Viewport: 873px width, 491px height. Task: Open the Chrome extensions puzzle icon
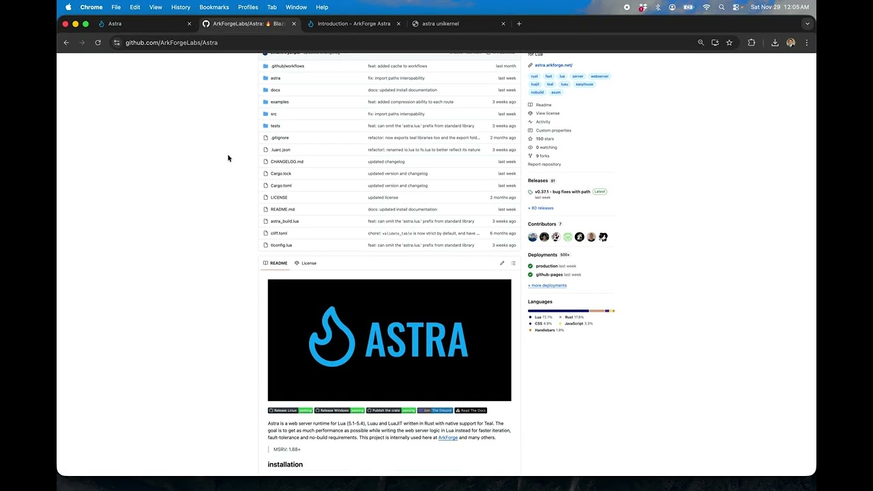pos(752,42)
